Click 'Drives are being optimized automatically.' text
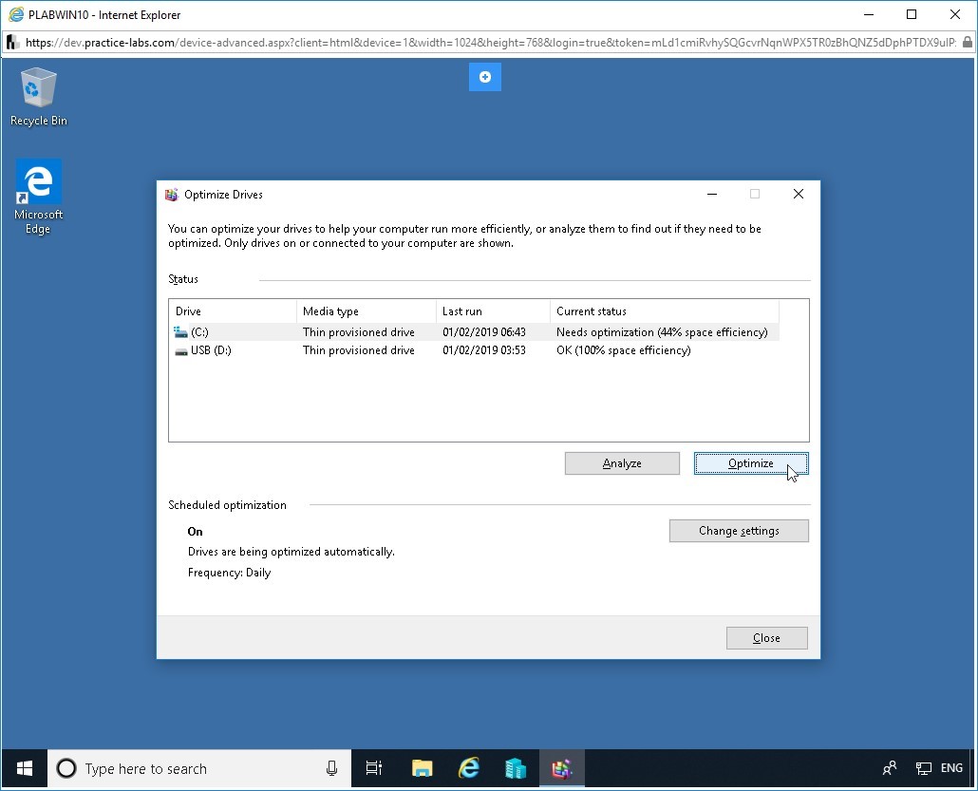 click(292, 552)
